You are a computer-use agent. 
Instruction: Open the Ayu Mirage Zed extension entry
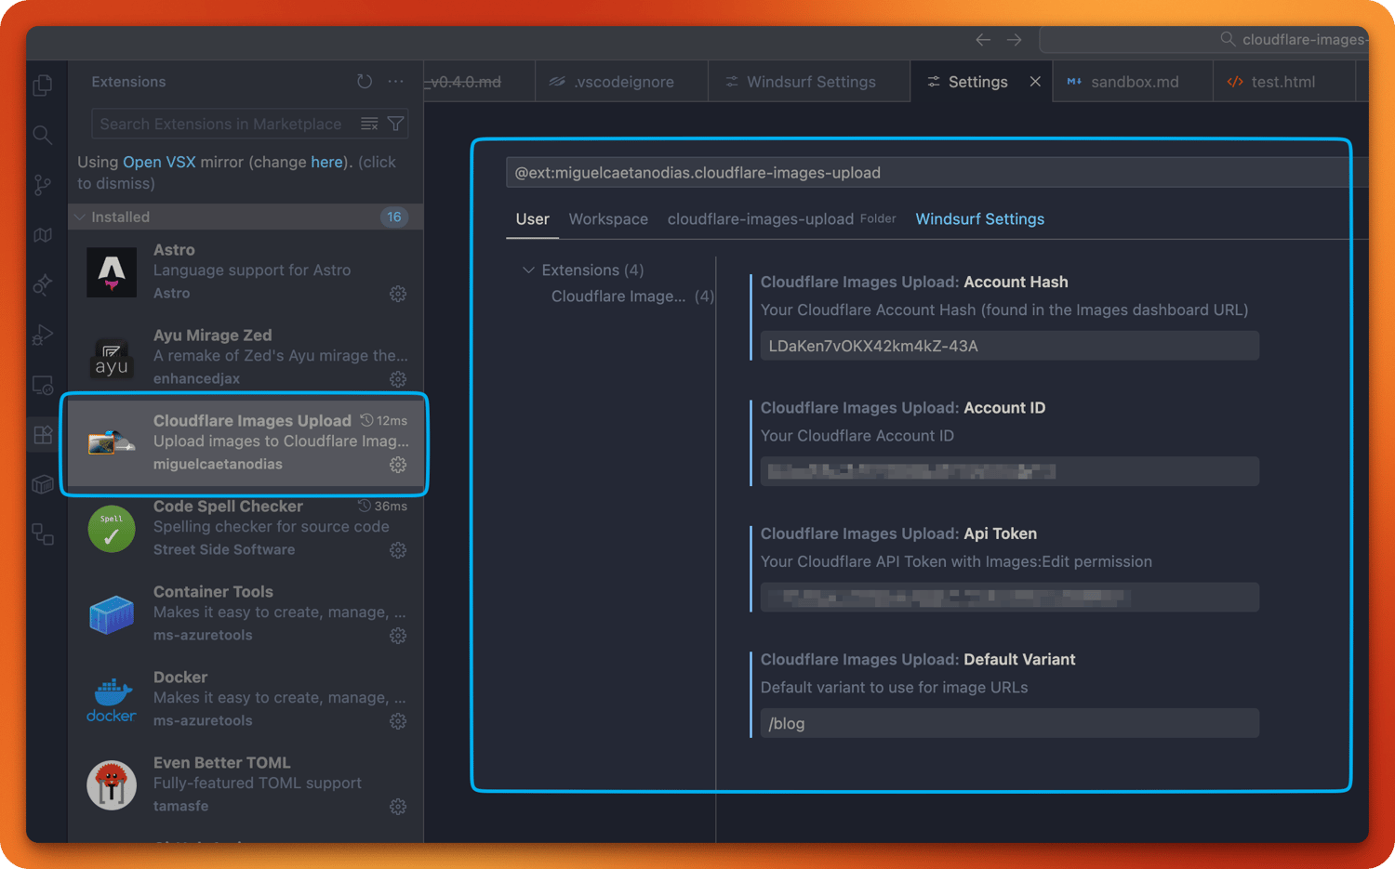246,357
